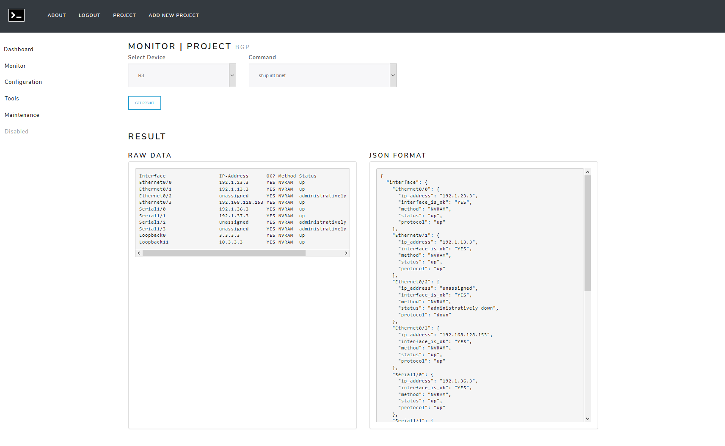Click the GET RESULT button
The width and height of the screenshot is (725, 446).
point(145,103)
